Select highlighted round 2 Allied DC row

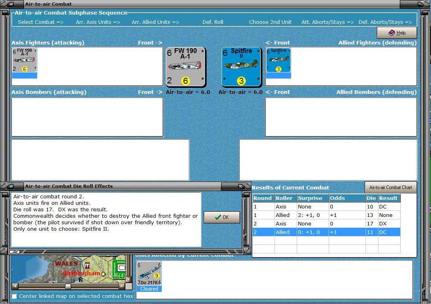326,232
